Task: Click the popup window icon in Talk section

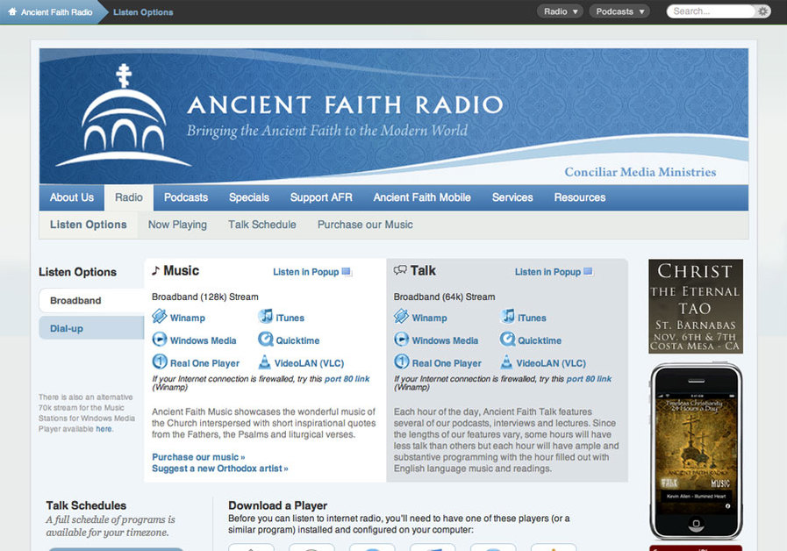Action: 588,271
